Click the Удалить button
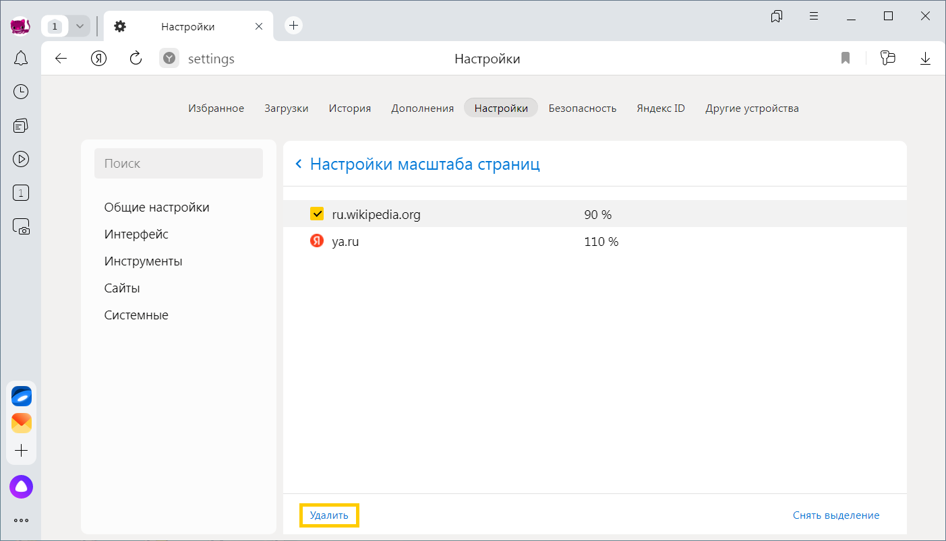946x541 pixels. tap(329, 515)
